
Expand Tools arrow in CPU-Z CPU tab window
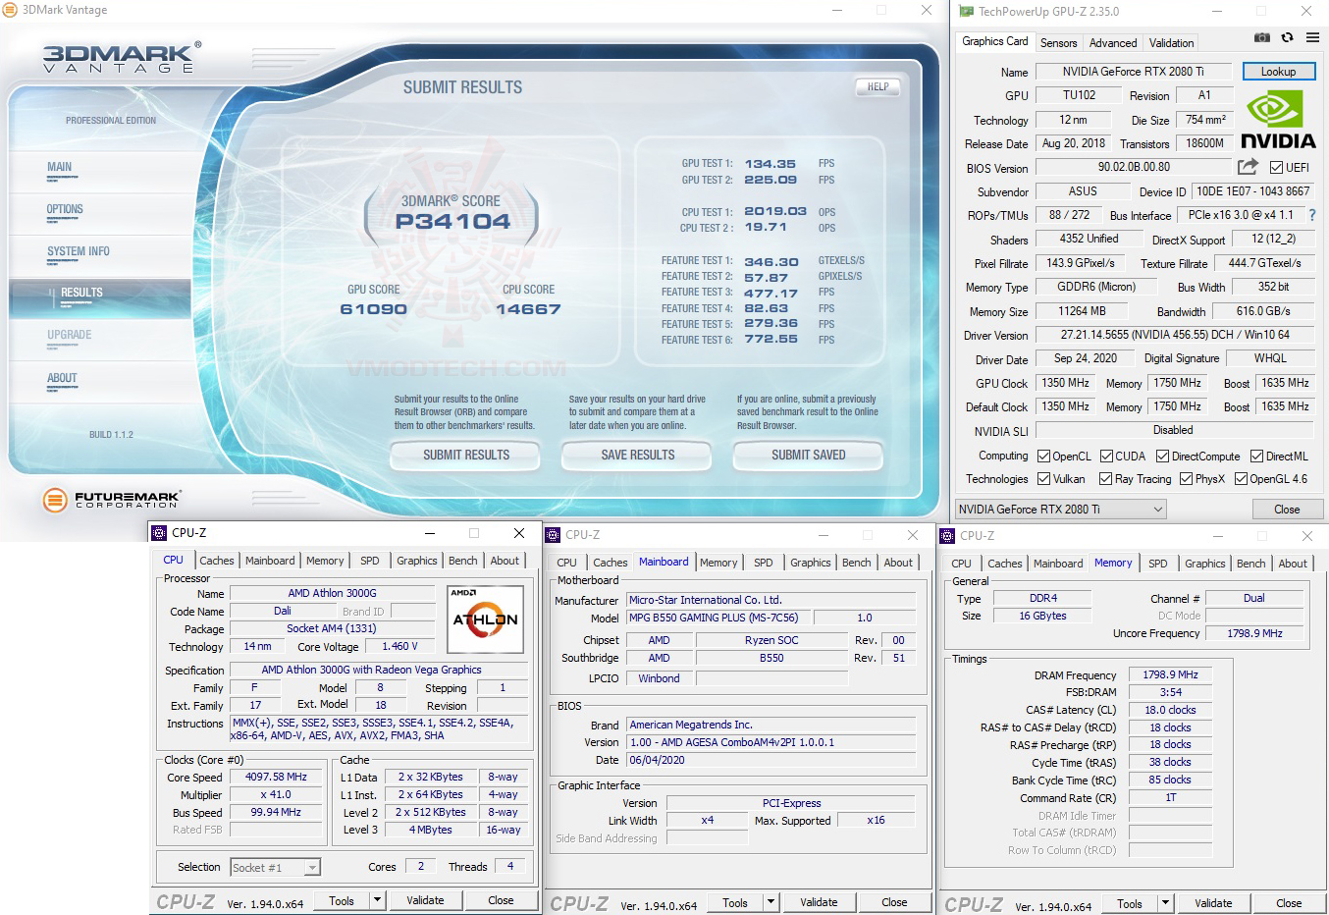[377, 900]
